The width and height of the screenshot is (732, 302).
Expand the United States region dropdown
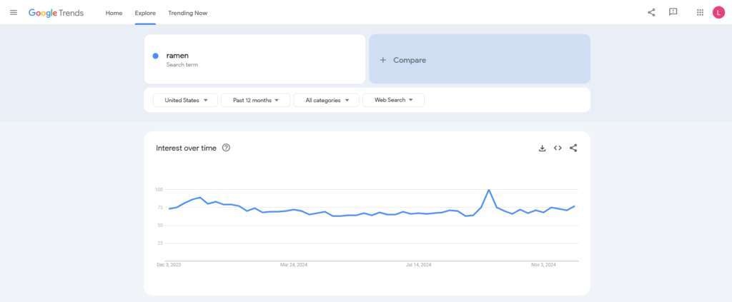point(186,100)
